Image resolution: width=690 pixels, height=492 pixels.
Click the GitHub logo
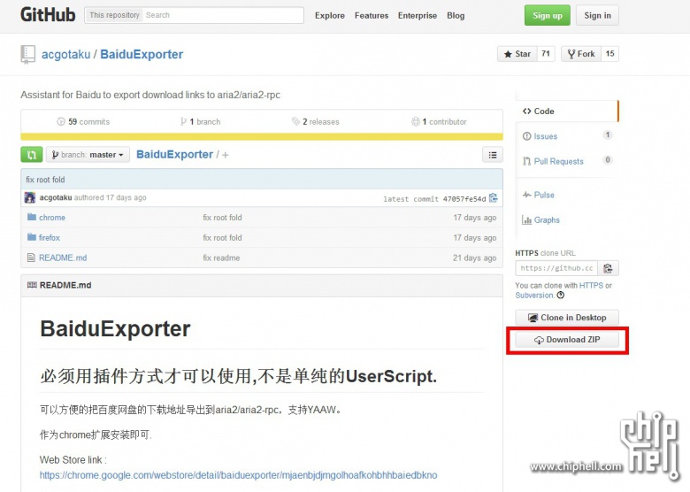click(x=48, y=15)
